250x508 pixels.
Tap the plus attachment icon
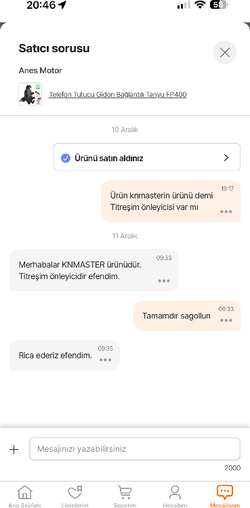click(14, 449)
